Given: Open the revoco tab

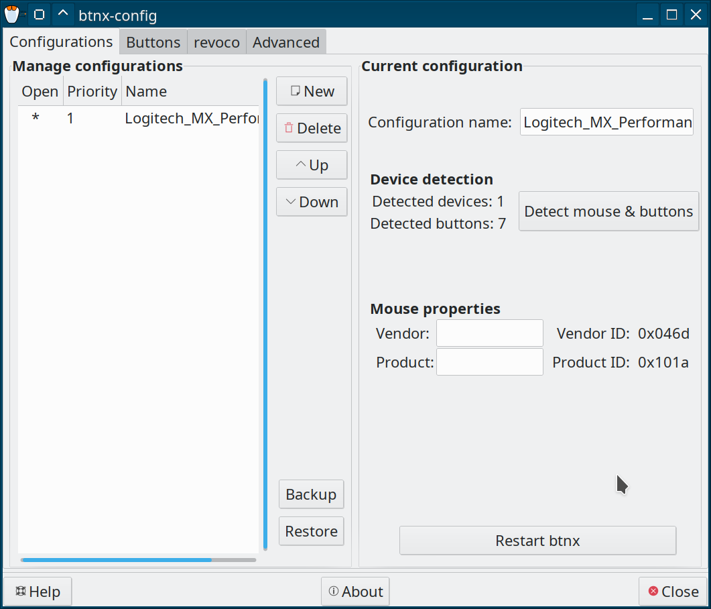Looking at the screenshot, I should click(x=216, y=42).
